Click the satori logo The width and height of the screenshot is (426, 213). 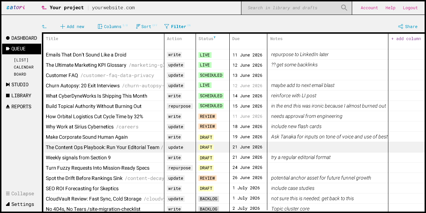point(15,7)
